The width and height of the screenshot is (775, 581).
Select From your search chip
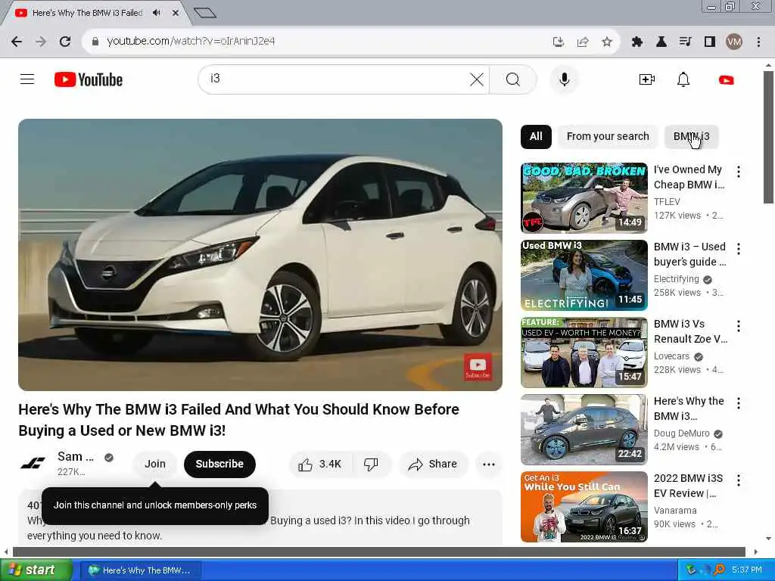pyautogui.click(x=608, y=136)
